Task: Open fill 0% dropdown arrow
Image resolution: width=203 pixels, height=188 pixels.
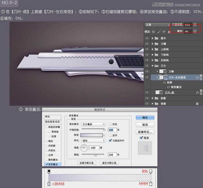Action: pos(195,31)
